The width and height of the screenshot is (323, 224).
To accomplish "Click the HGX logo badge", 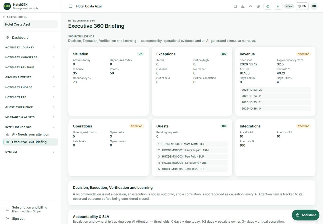I will 7,6.
